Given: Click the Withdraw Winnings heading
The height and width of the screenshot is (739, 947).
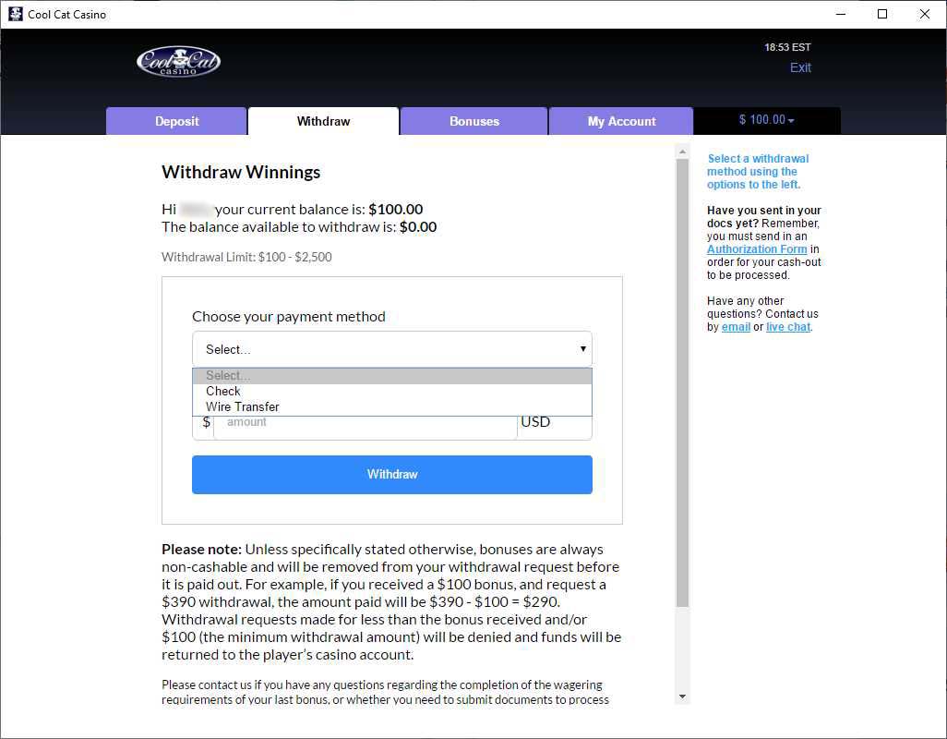Looking at the screenshot, I should coord(241,172).
